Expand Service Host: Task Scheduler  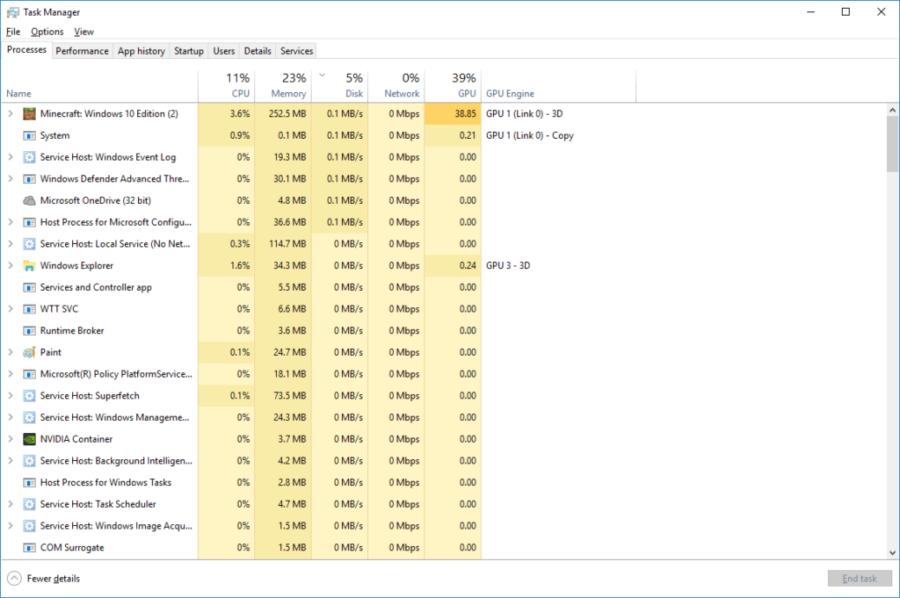point(11,504)
